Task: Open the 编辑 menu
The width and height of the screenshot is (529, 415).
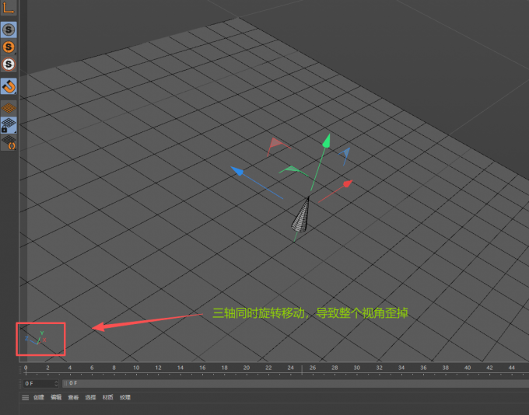Action: [56, 397]
